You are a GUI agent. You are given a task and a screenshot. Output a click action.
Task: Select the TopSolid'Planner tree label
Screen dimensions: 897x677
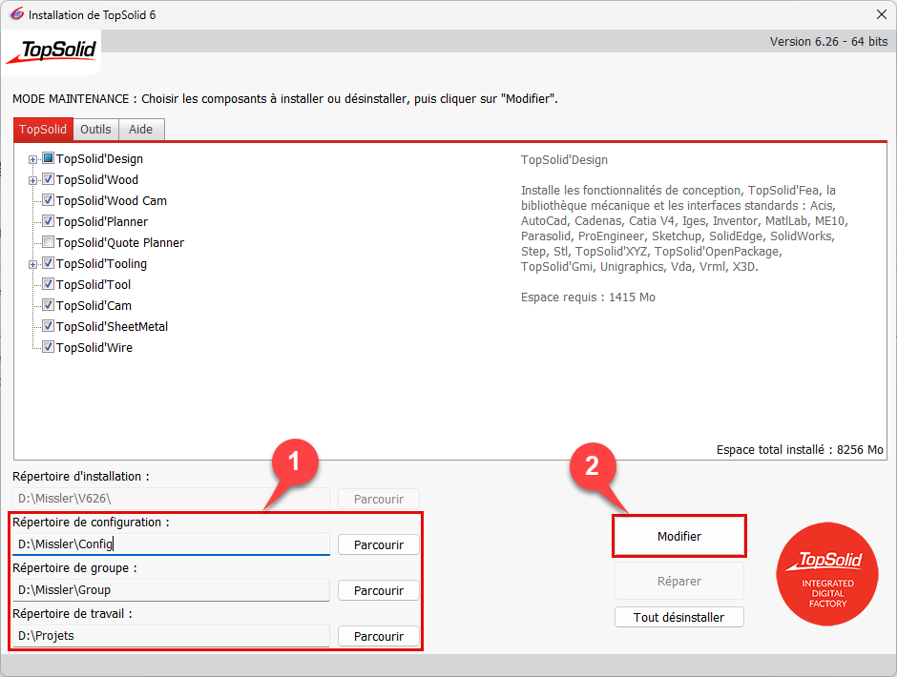click(102, 222)
